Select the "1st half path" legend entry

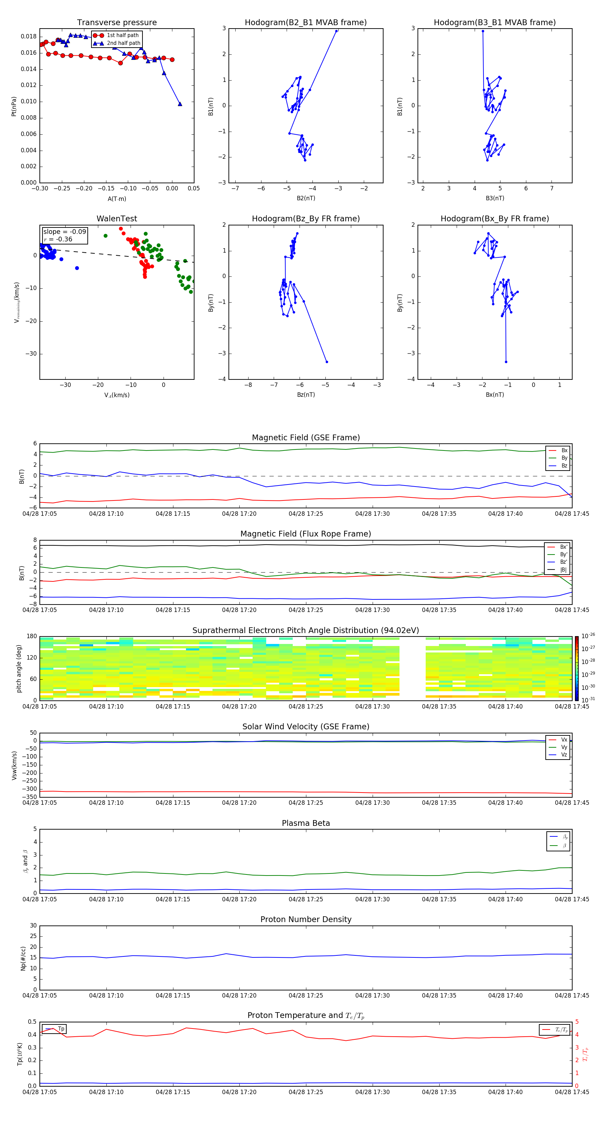(116, 35)
